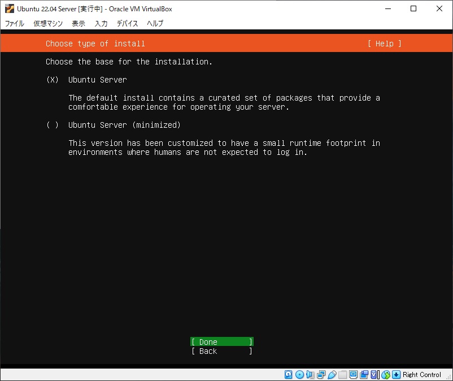Viewport: 453px width, 381px height.
Task: Open the audio settings status icon
Action: [310, 375]
